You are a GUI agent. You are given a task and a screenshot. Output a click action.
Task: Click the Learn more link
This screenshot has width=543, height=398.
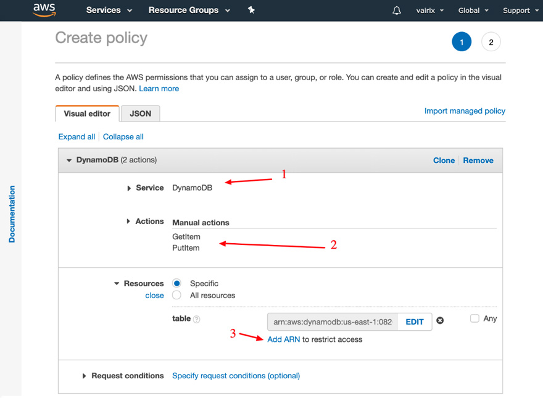pos(159,89)
